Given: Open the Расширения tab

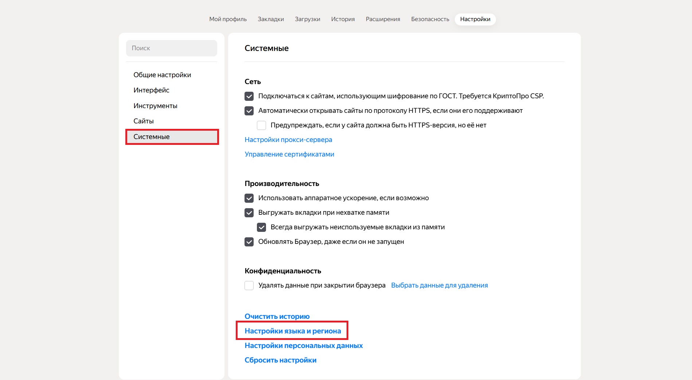Looking at the screenshot, I should click(383, 19).
